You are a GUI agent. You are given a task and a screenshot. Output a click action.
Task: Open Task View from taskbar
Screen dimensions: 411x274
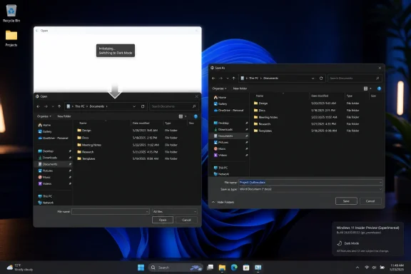(x=210, y=268)
